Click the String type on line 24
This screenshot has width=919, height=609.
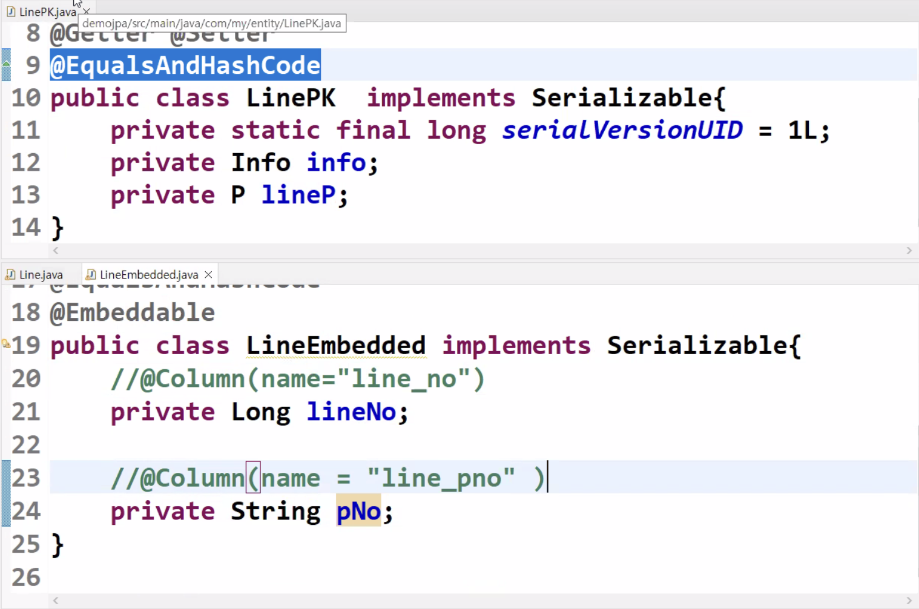pyautogui.click(x=276, y=512)
